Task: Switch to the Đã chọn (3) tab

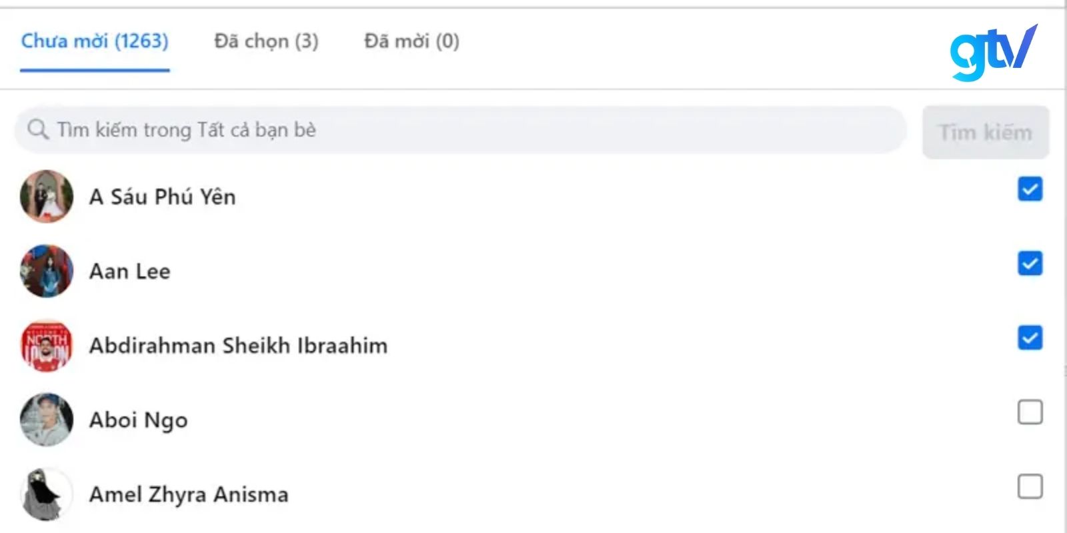Action: [265, 41]
